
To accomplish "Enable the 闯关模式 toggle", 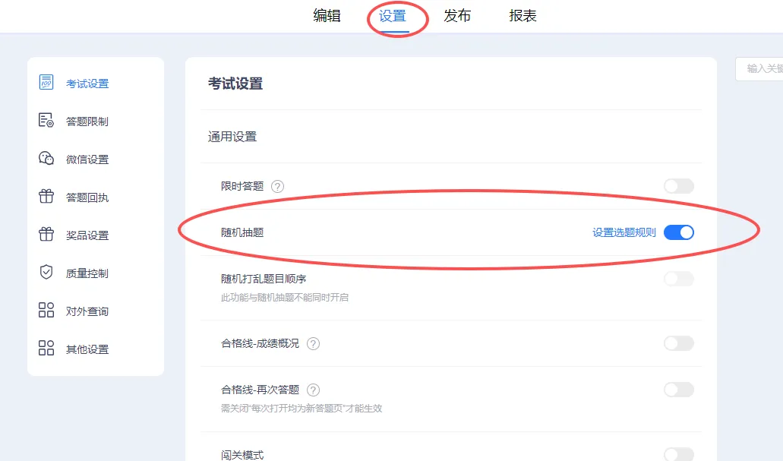I will pyautogui.click(x=679, y=454).
